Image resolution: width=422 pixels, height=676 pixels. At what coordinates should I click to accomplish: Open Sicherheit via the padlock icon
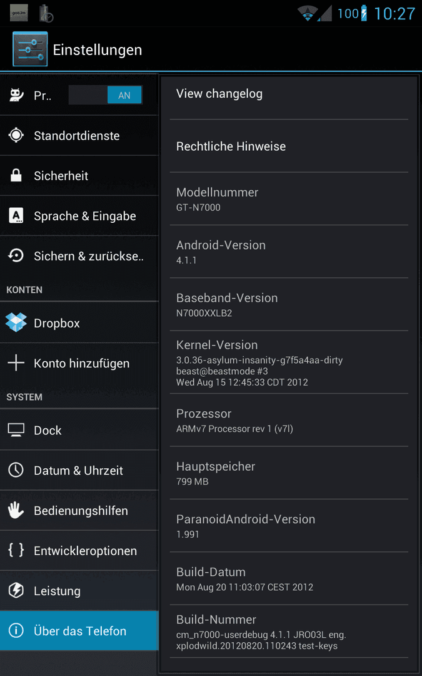click(16, 175)
